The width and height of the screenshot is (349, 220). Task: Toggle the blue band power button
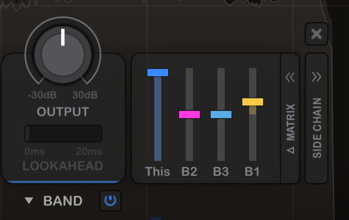pos(110,201)
